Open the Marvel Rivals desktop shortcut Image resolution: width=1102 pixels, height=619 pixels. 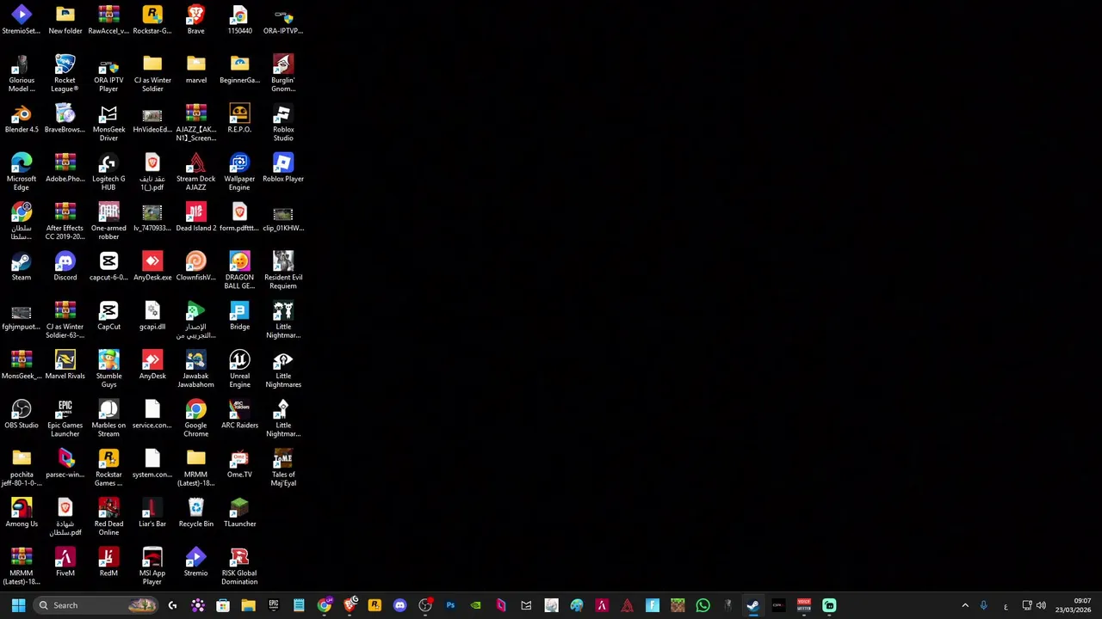point(65,365)
